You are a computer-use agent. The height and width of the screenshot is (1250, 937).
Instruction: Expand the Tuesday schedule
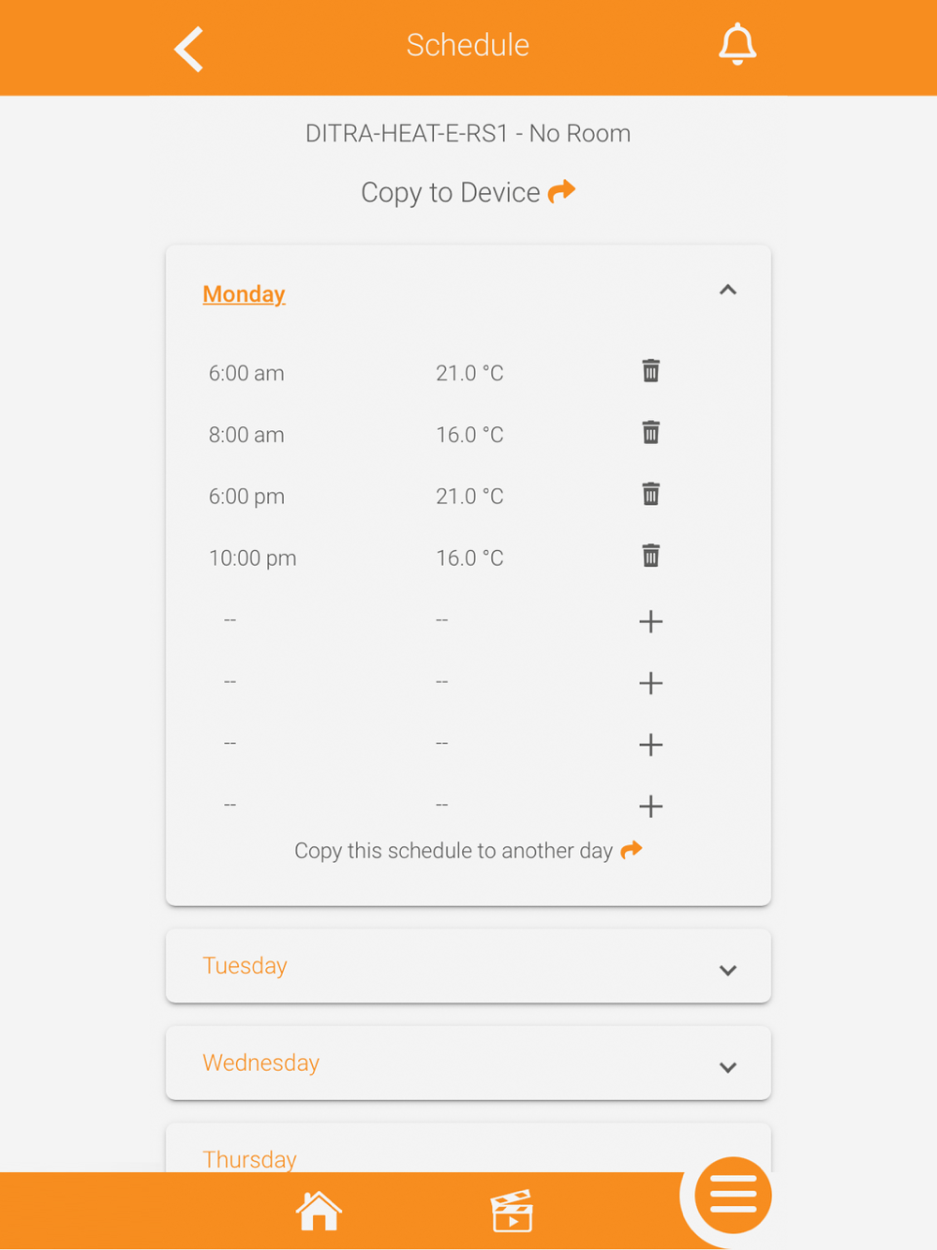click(x=468, y=966)
